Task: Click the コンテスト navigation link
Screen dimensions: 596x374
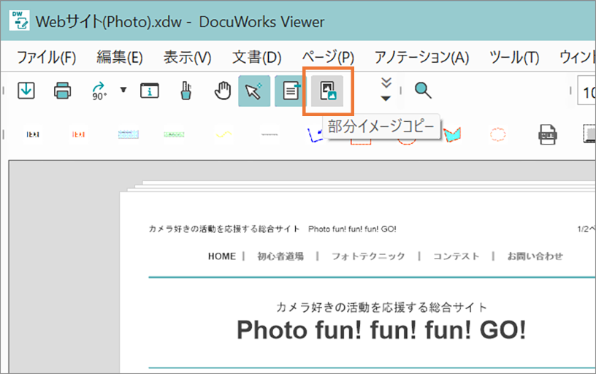Action: 456,256
